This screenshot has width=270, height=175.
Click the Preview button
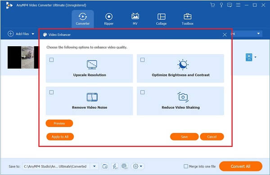click(59, 123)
